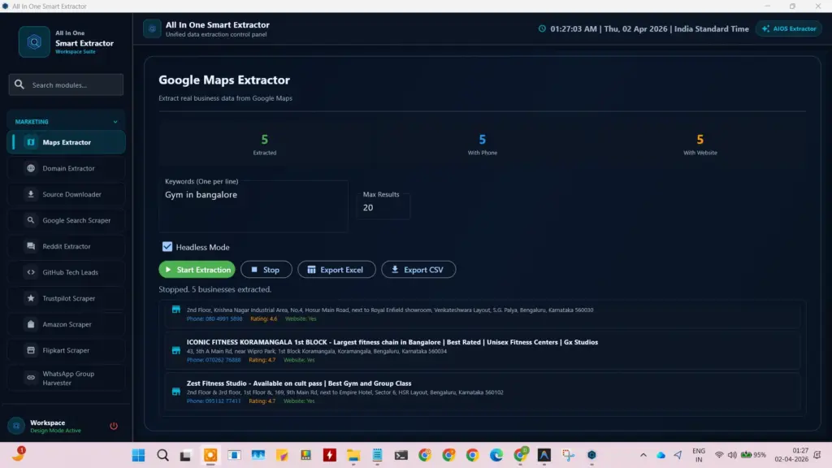832x468 pixels.
Task: Open Microsoft Edge from the taskbar
Action: [496, 455]
